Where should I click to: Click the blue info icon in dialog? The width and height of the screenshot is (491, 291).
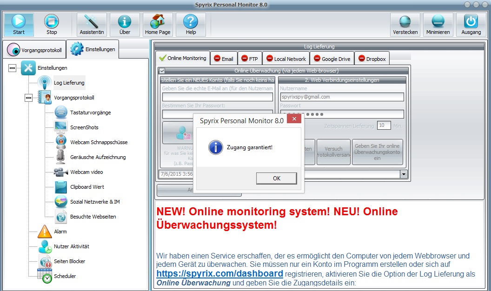216,147
